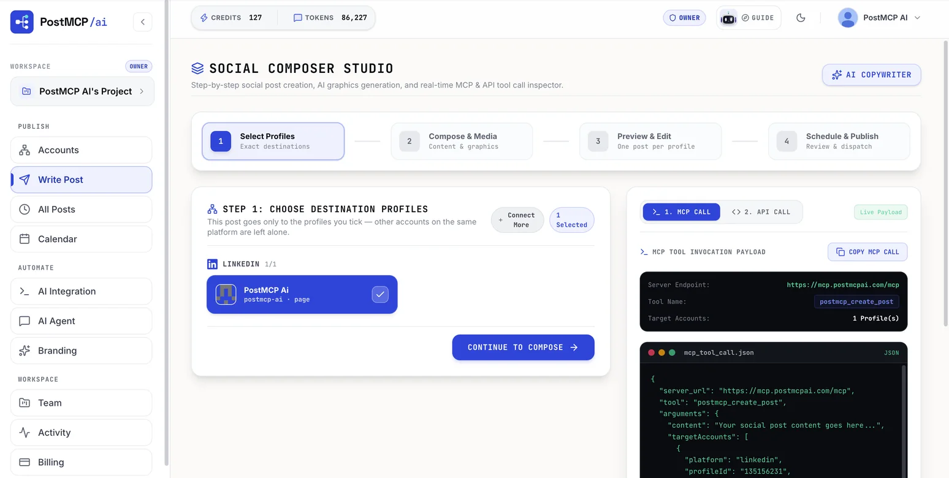This screenshot has height=478, width=949.
Task: Click the mcp_tool_call.json file name
Action: pyautogui.click(x=718, y=353)
